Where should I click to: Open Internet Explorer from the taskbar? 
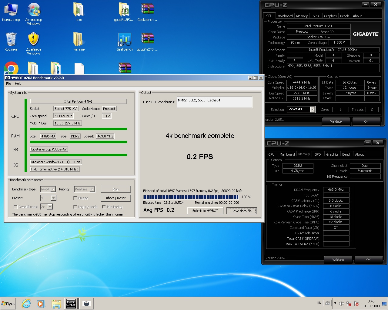click(x=26, y=304)
